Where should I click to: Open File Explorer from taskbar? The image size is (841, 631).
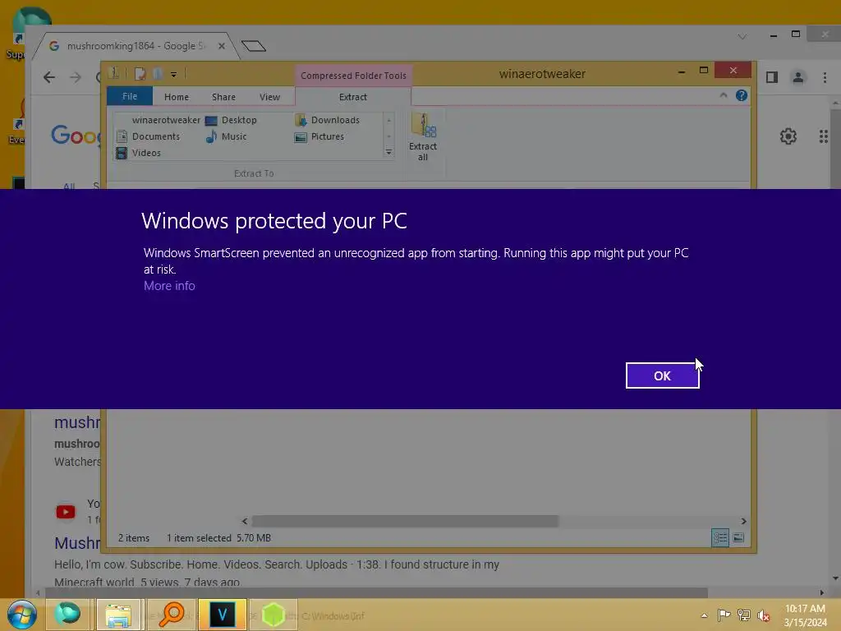[118, 615]
